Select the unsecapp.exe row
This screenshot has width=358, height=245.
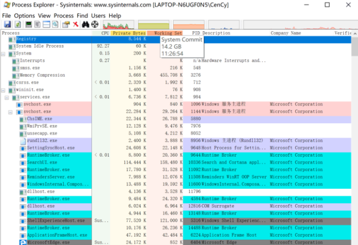pyautogui.click(x=176, y=133)
